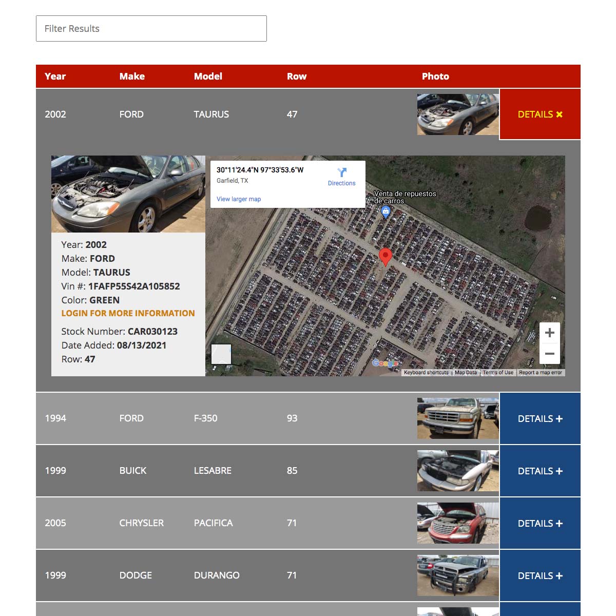This screenshot has height=616, width=616.
Task: Click the Filter Results input field
Action: click(151, 29)
